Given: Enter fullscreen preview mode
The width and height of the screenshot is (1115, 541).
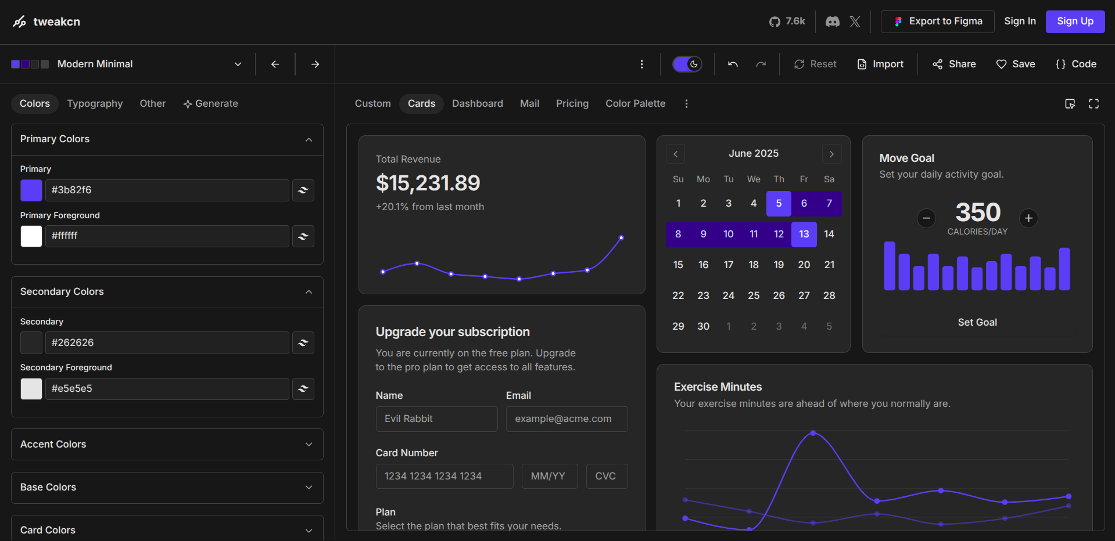Looking at the screenshot, I should [1094, 103].
